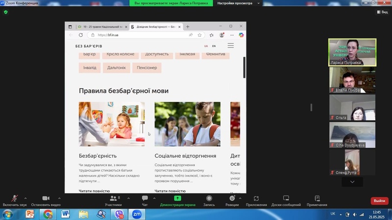The width and height of the screenshot is (392, 220).
Task: Click the red Выйти leave button
Action: [x=379, y=201]
